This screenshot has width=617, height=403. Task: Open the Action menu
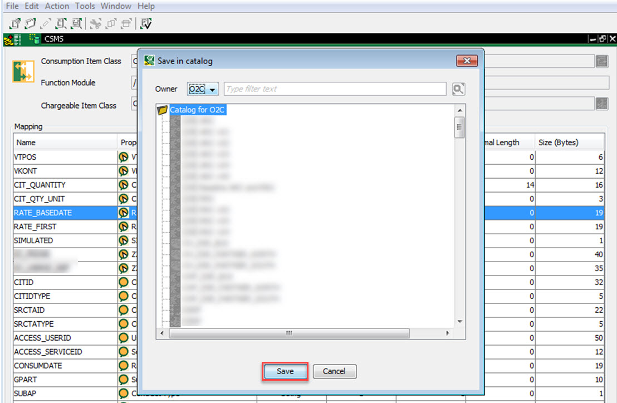point(56,6)
